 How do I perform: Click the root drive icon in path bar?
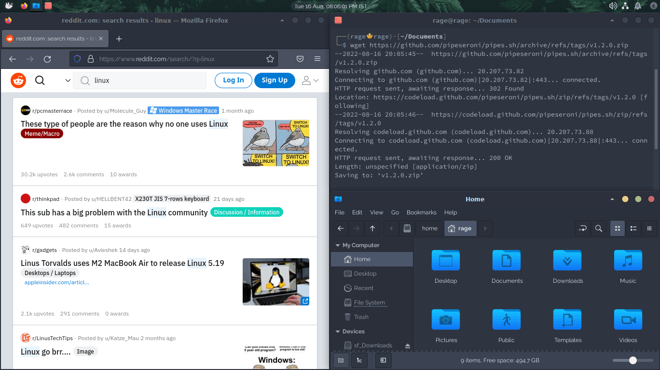pyautogui.click(x=407, y=228)
